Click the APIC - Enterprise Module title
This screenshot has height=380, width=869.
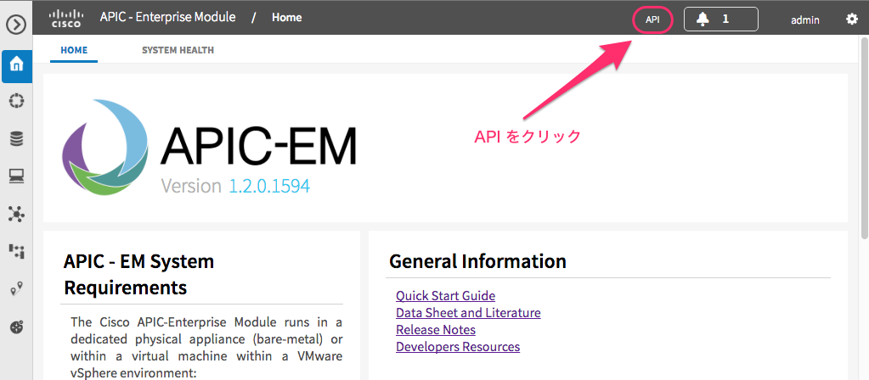(168, 17)
